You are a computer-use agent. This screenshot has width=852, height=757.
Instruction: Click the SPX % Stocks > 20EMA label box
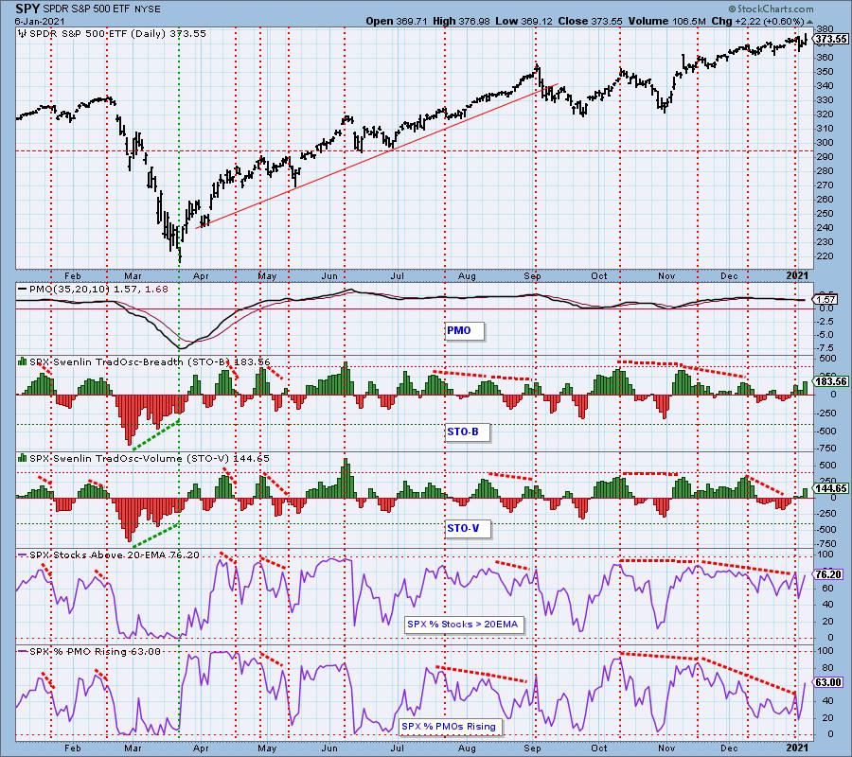click(x=465, y=625)
